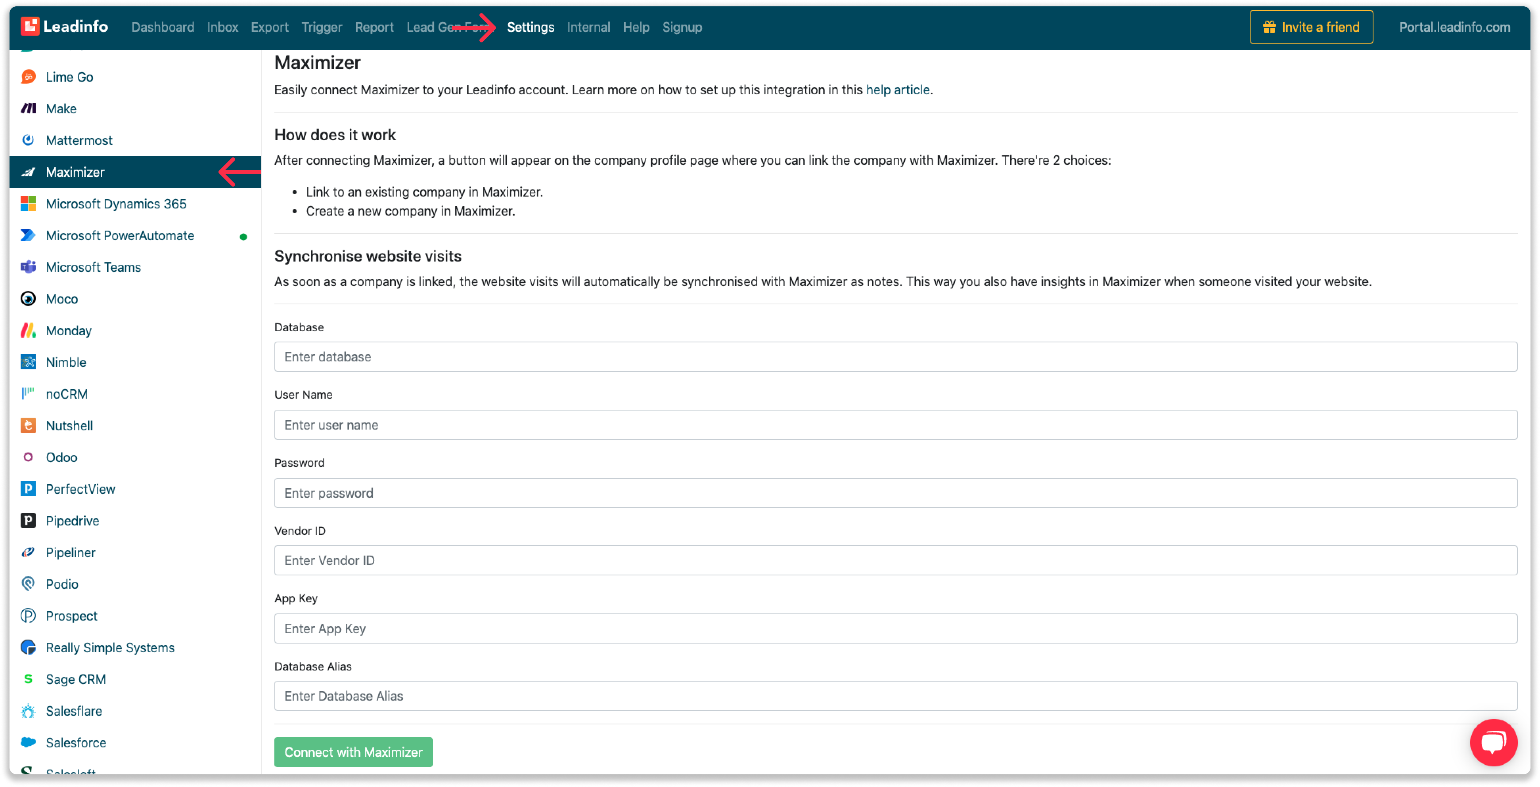Click into the Vendor ID field
The height and width of the screenshot is (787, 1540).
click(x=895, y=560)
